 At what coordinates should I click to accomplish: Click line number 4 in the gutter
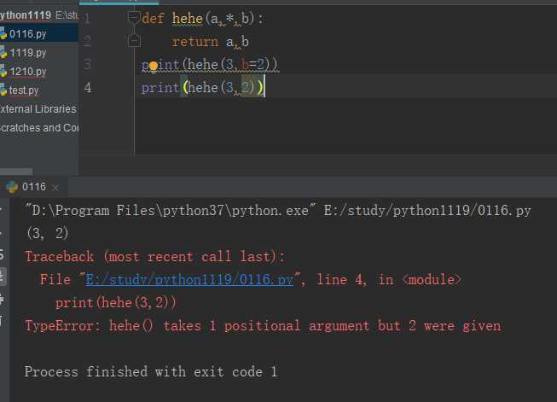point(88,87)
